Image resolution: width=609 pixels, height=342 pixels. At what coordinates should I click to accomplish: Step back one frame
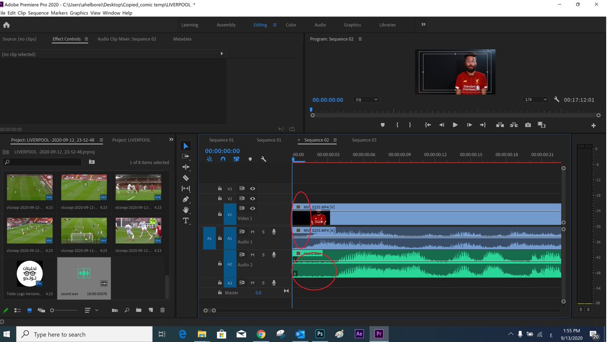(442, 125)
